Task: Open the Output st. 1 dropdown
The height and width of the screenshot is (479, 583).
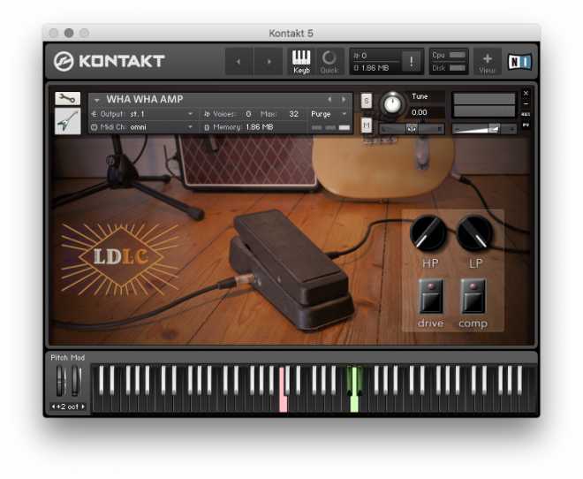Action: click(143, 114)
